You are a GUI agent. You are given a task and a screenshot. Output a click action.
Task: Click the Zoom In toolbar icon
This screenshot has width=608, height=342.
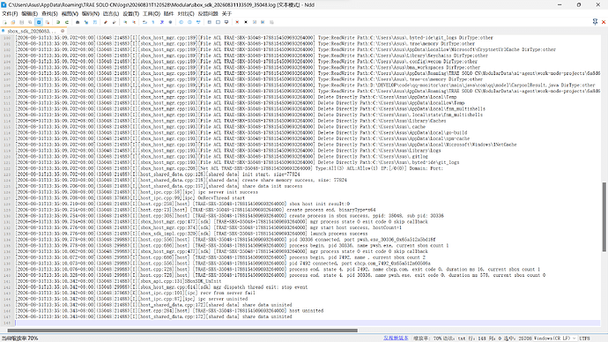point(125,22)
